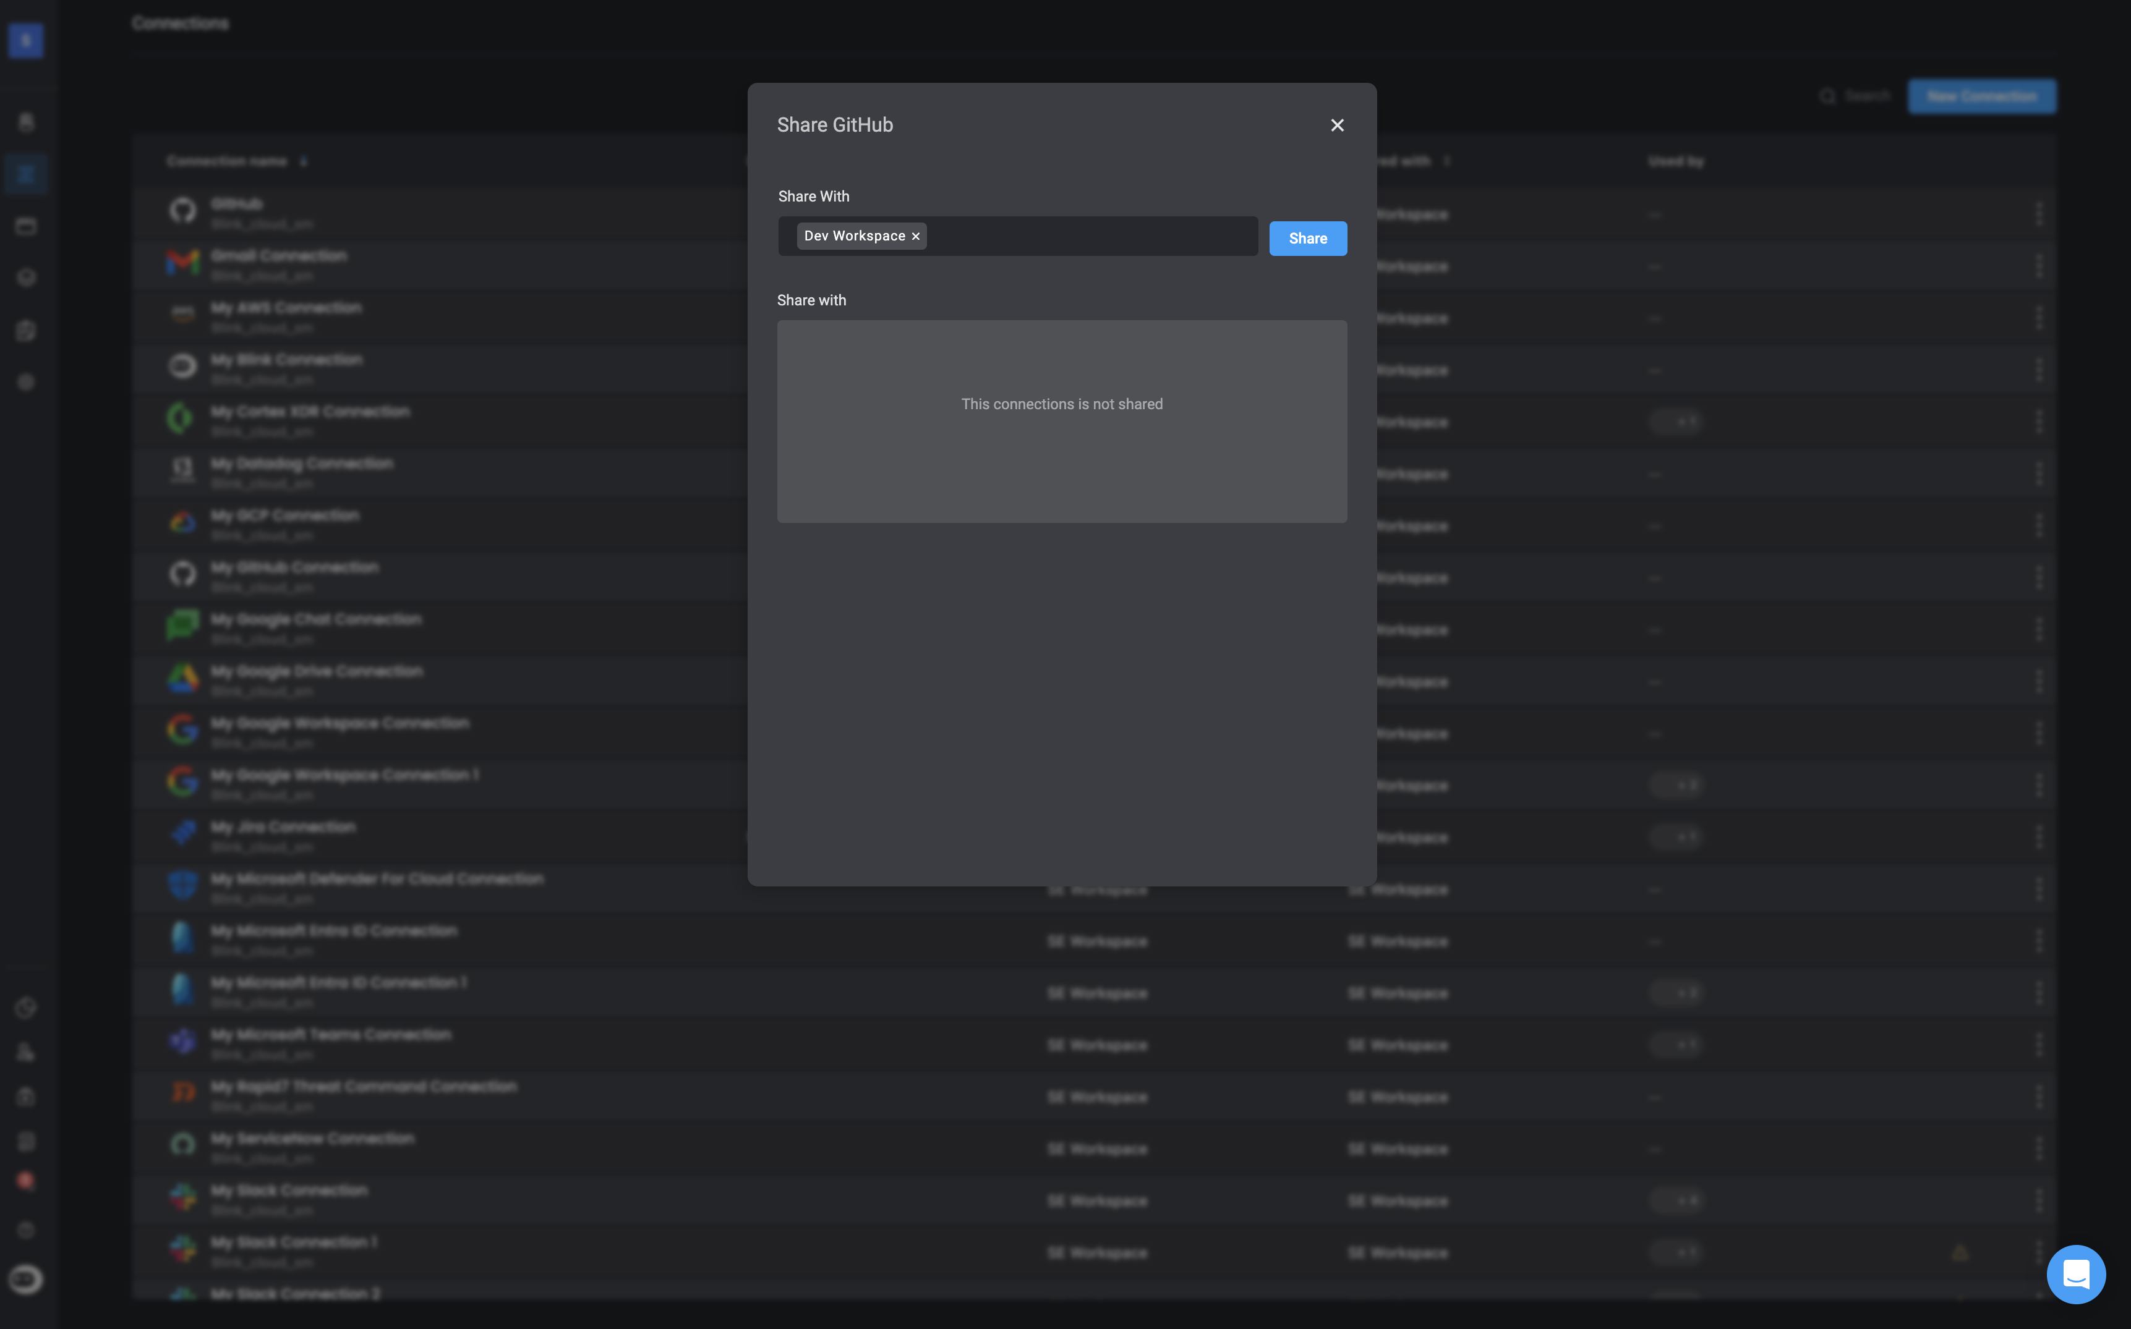Select the Dev Workspace tag label
Screen dimensions: 2131x1329
pyautogui.click(x=853, y=237)
